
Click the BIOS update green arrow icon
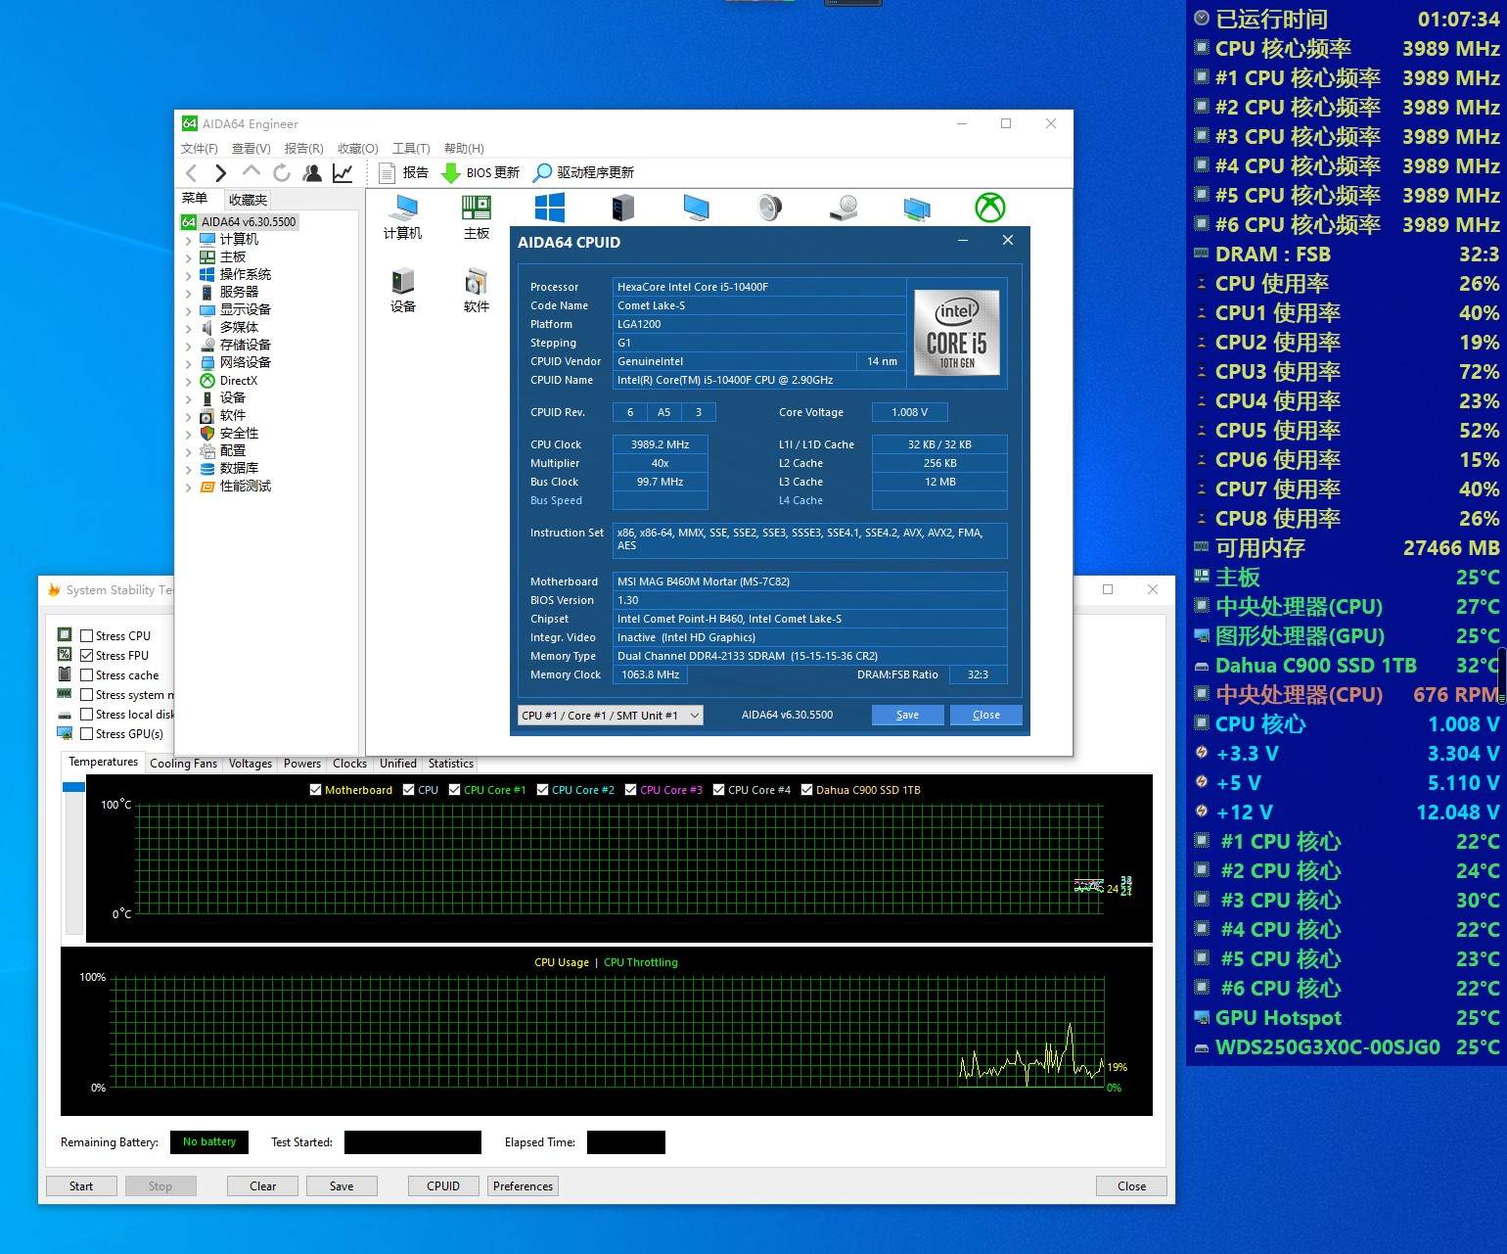[451, 173]
